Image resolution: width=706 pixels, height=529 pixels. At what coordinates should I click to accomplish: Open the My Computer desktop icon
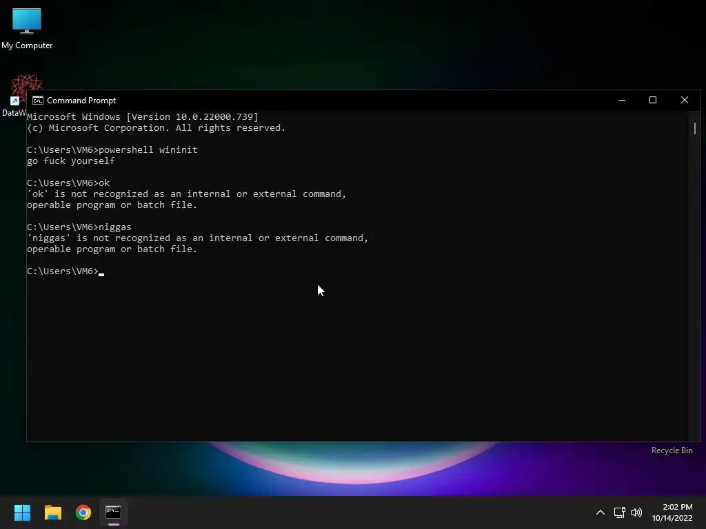click(x=27, y=28)
